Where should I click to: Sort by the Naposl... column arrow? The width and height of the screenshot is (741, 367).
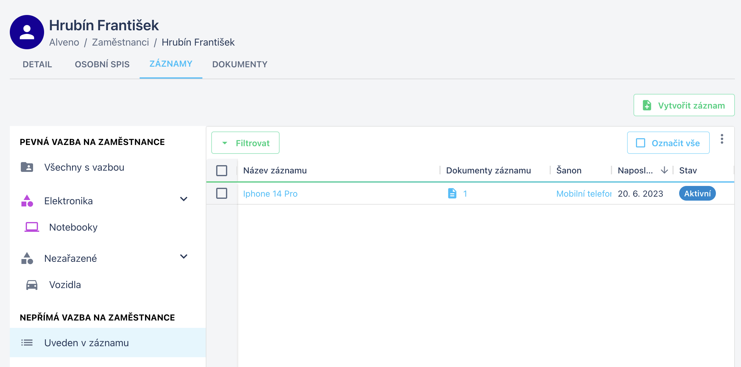[x=664, y=170]
